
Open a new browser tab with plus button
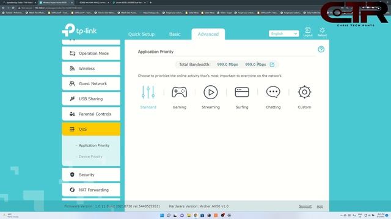pyautogui.click(x=151, y=2)
